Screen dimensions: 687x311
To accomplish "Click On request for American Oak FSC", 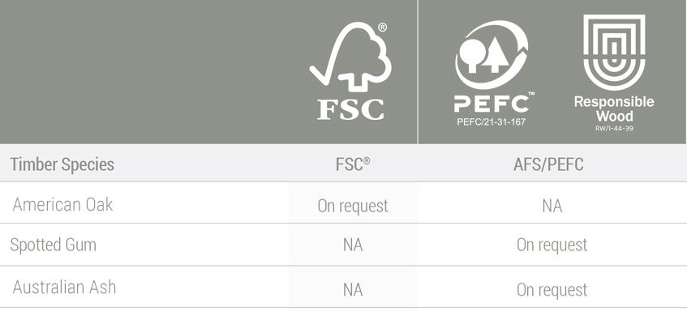I will tap(353, 206).
